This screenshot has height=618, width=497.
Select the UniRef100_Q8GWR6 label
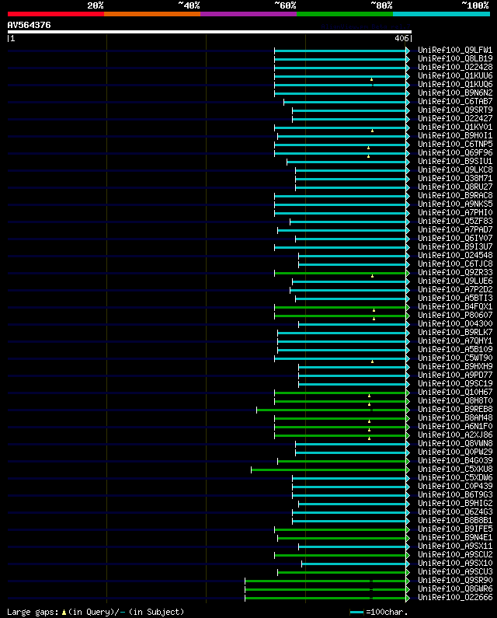point(455,588)
